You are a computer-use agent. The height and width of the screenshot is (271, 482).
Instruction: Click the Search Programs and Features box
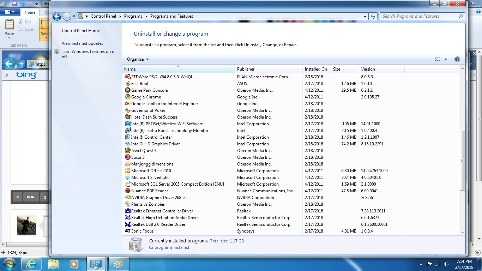tap(419, 16)
